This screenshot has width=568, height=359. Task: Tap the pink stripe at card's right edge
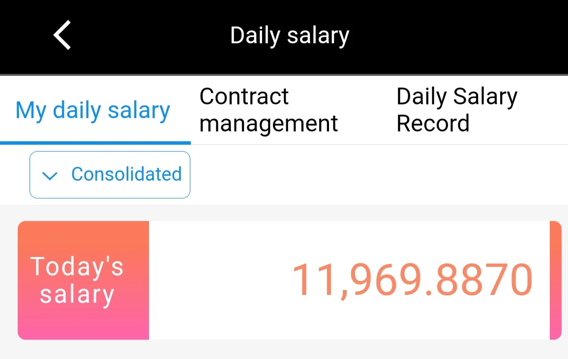[555, 280]
